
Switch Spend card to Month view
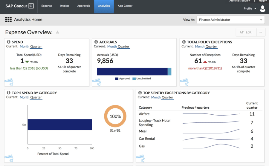(25, 46)
